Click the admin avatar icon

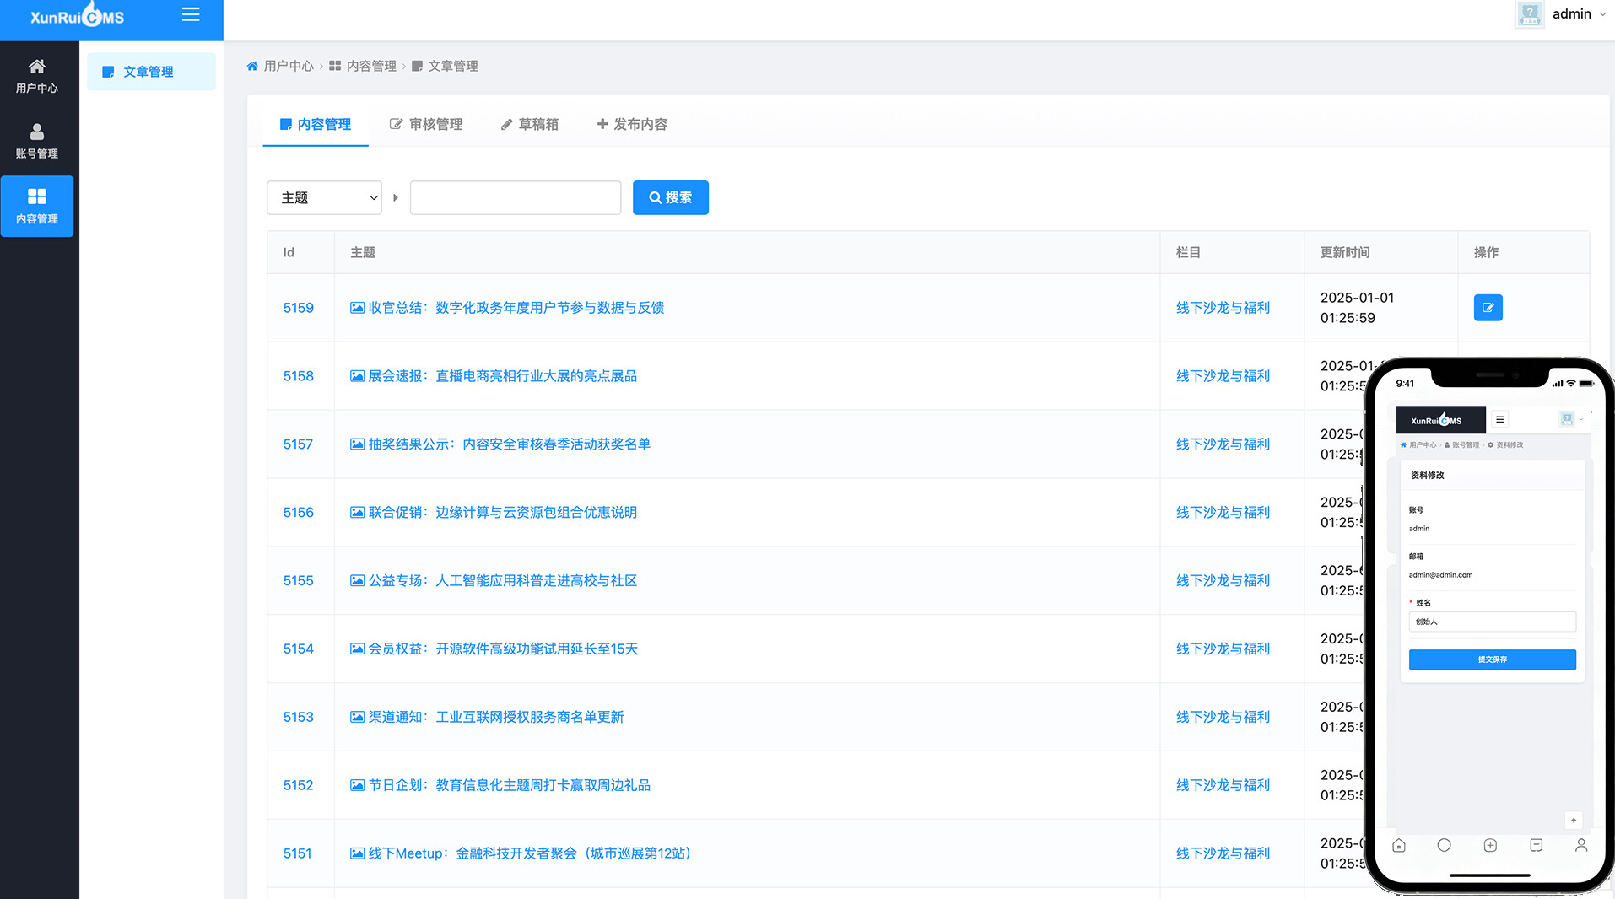(1529, 14)
